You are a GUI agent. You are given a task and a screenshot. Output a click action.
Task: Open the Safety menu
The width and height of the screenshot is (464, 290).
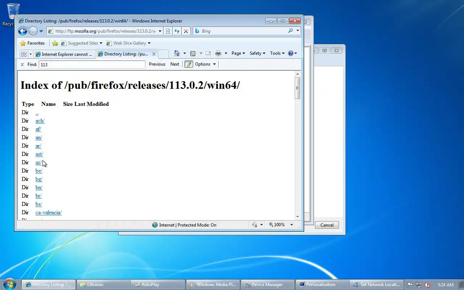pos(257,53)
